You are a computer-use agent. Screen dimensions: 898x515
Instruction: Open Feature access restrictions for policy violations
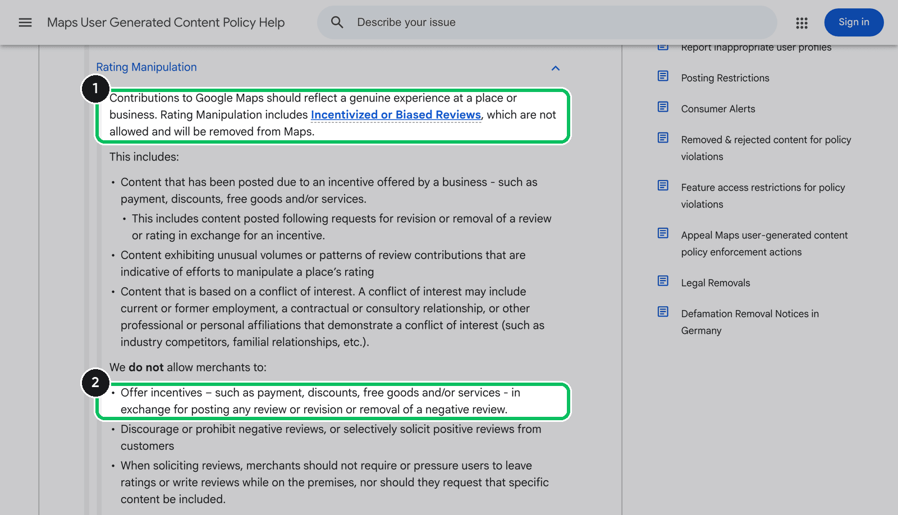pyautogui.click(x=763, y=196)
